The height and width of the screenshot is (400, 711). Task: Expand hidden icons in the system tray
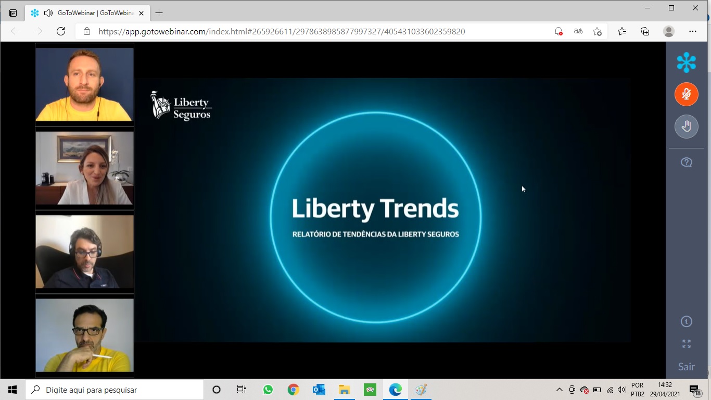click(x=558, y=389)
